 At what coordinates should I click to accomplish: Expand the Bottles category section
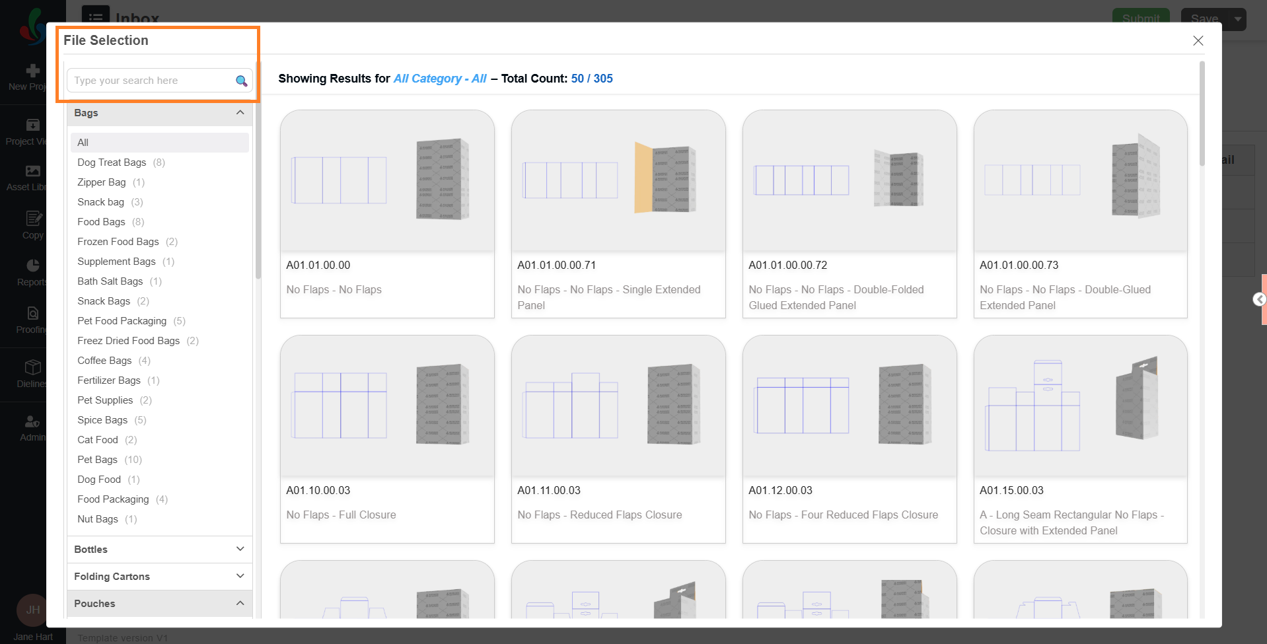[x=240, y=550]
